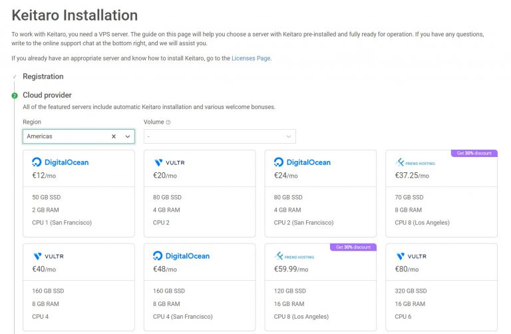
Task: Select the €40/mo price text
Action: tap(44, 269)
